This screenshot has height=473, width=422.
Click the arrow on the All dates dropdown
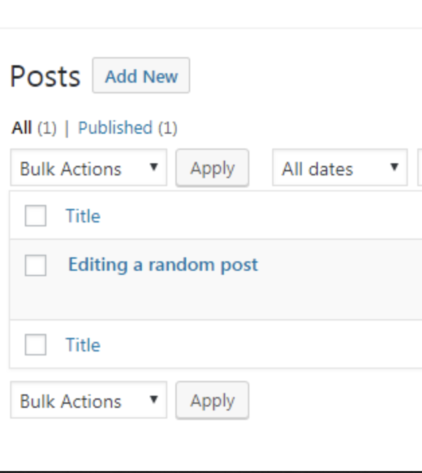tap(394, 168)
